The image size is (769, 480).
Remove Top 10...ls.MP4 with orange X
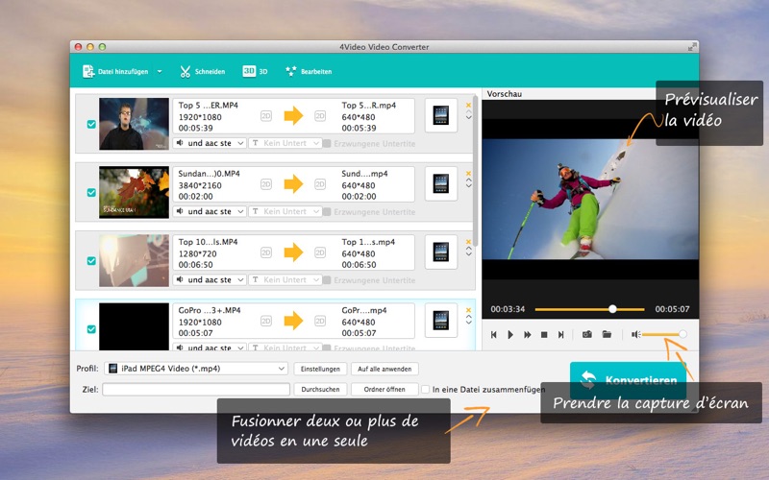tap(469, 242)
